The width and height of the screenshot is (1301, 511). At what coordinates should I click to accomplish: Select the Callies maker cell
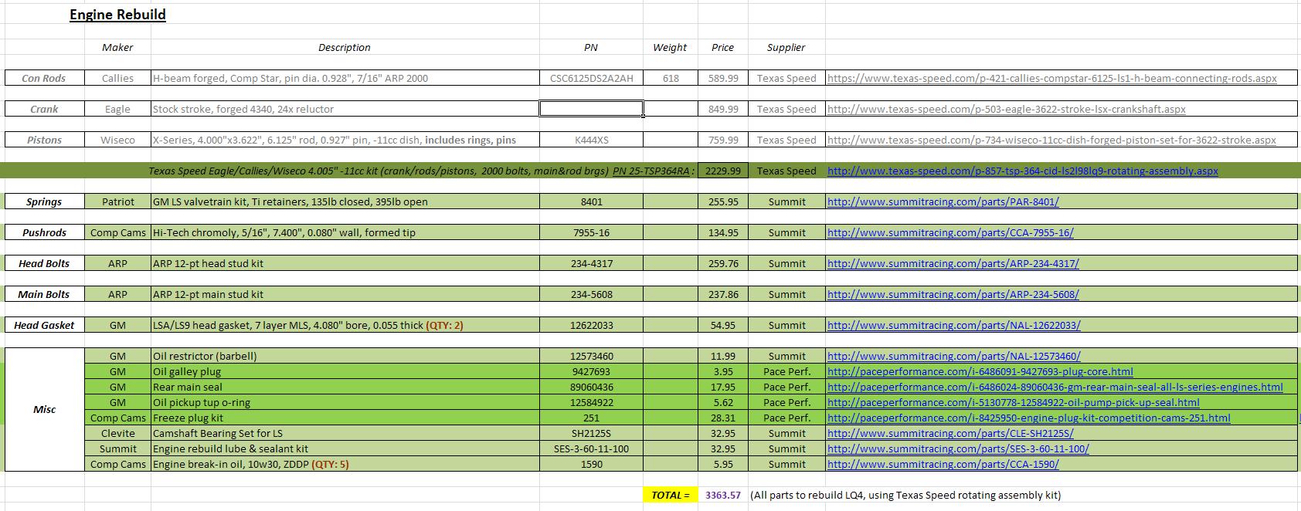117,78
